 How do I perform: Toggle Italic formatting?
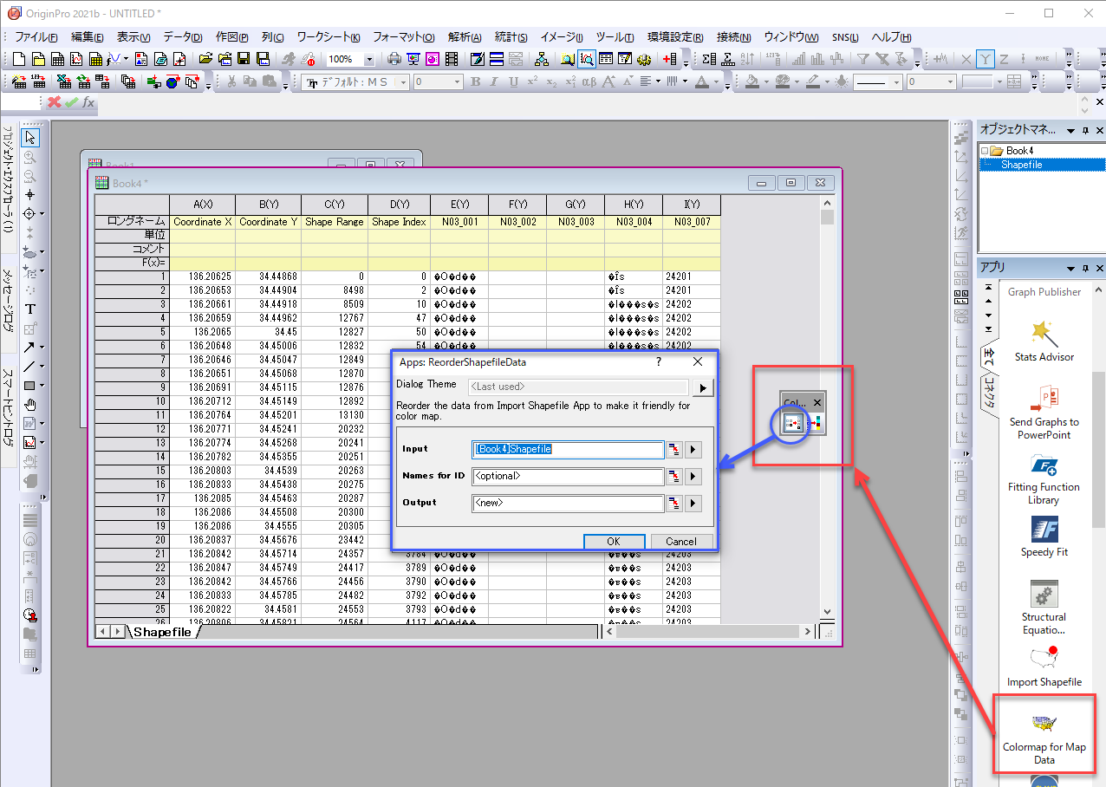492,81
